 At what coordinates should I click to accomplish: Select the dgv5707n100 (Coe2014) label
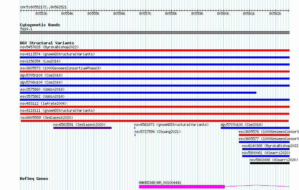click(x=242, y=125)
